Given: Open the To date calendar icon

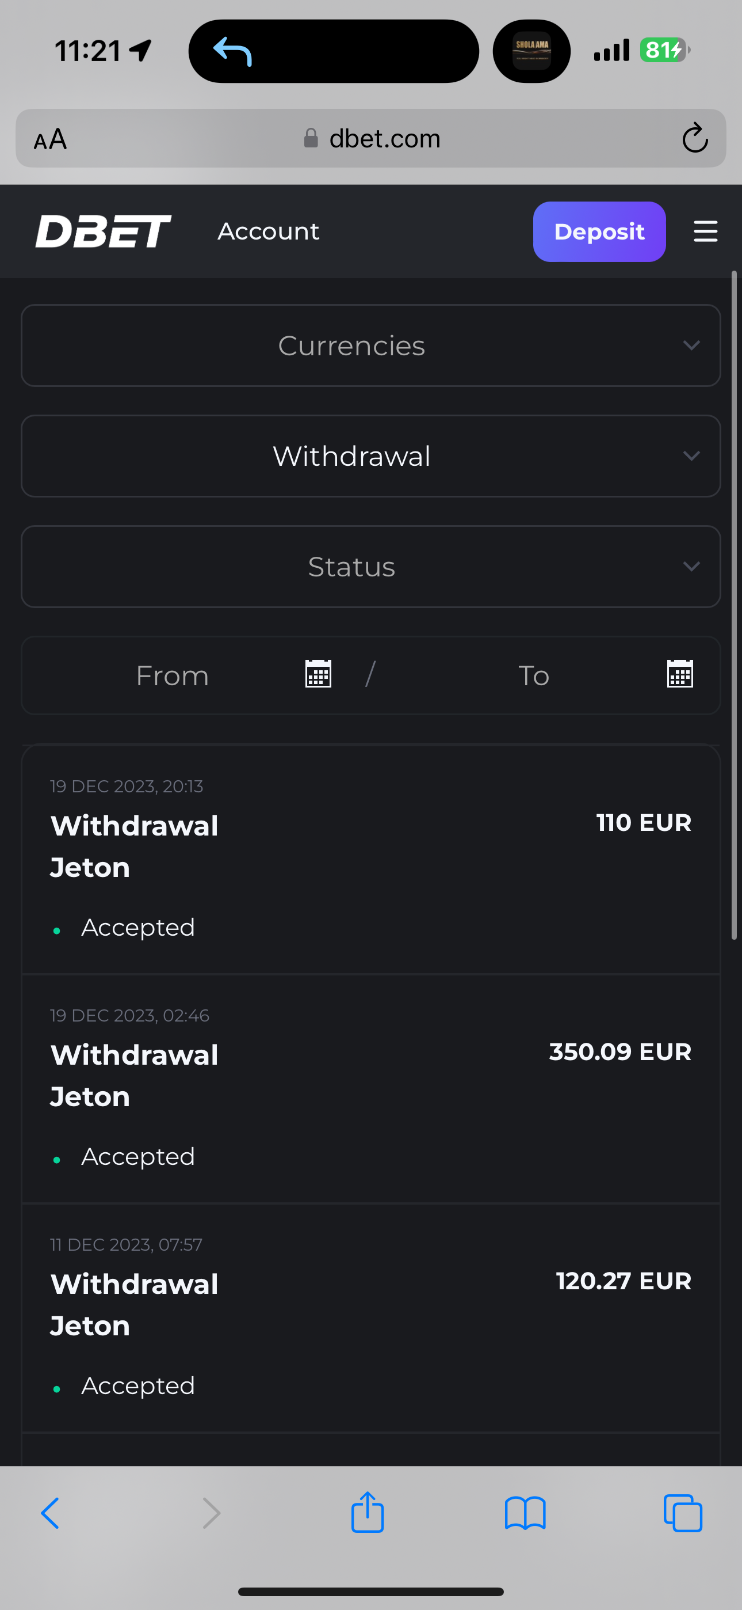Looking at the screenshot, I should pyautogui.click(x=679, y=674).
